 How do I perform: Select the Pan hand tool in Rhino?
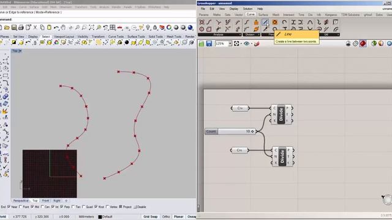coord(63,28)
